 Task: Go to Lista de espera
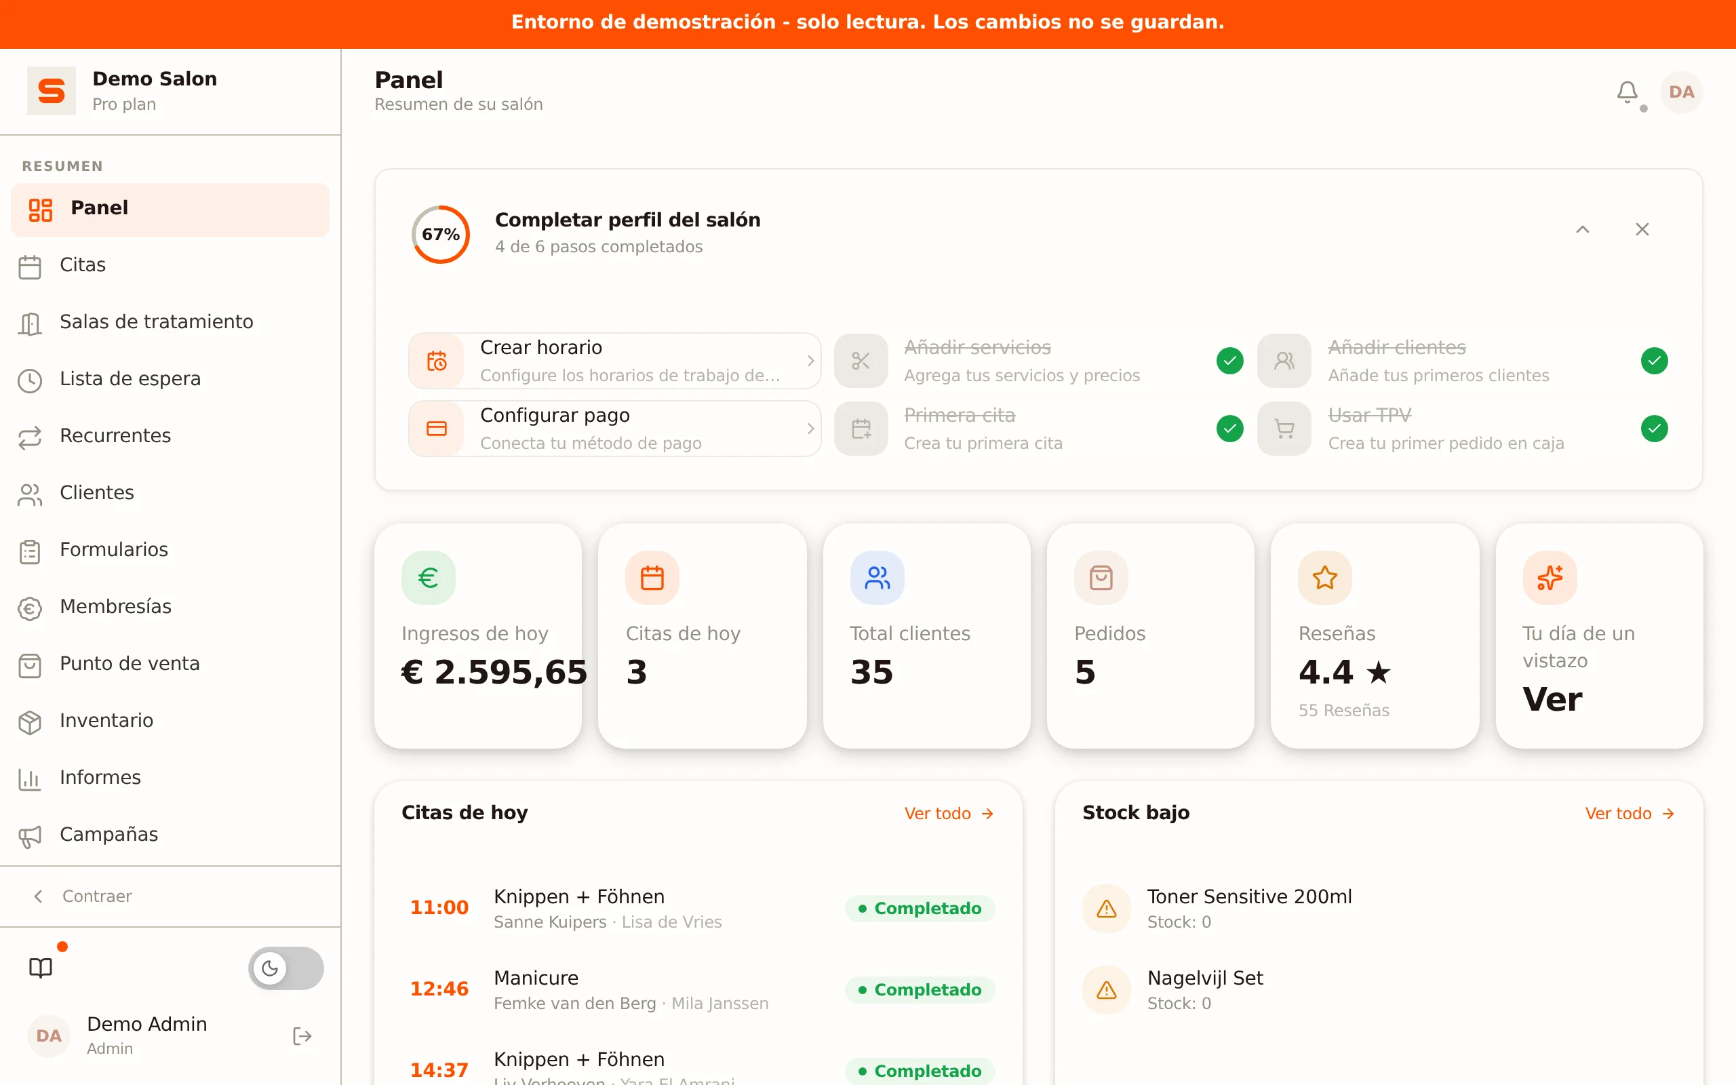click(170, 380)
